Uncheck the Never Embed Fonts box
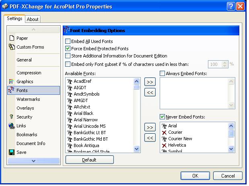The image size is (249, 186). click(x=162, y=117)
